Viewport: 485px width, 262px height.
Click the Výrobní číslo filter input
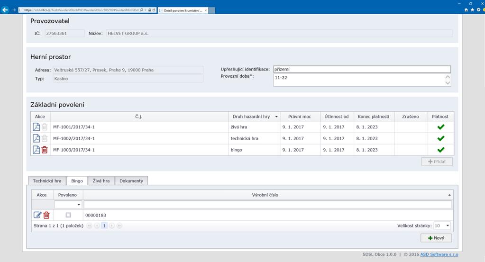[x=268, y=205]
